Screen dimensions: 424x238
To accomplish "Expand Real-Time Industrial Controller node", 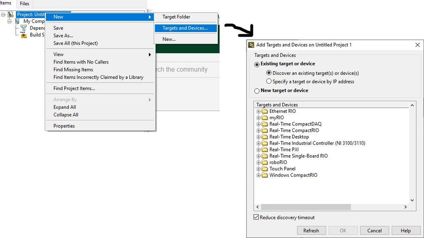I will click(258, 143).
